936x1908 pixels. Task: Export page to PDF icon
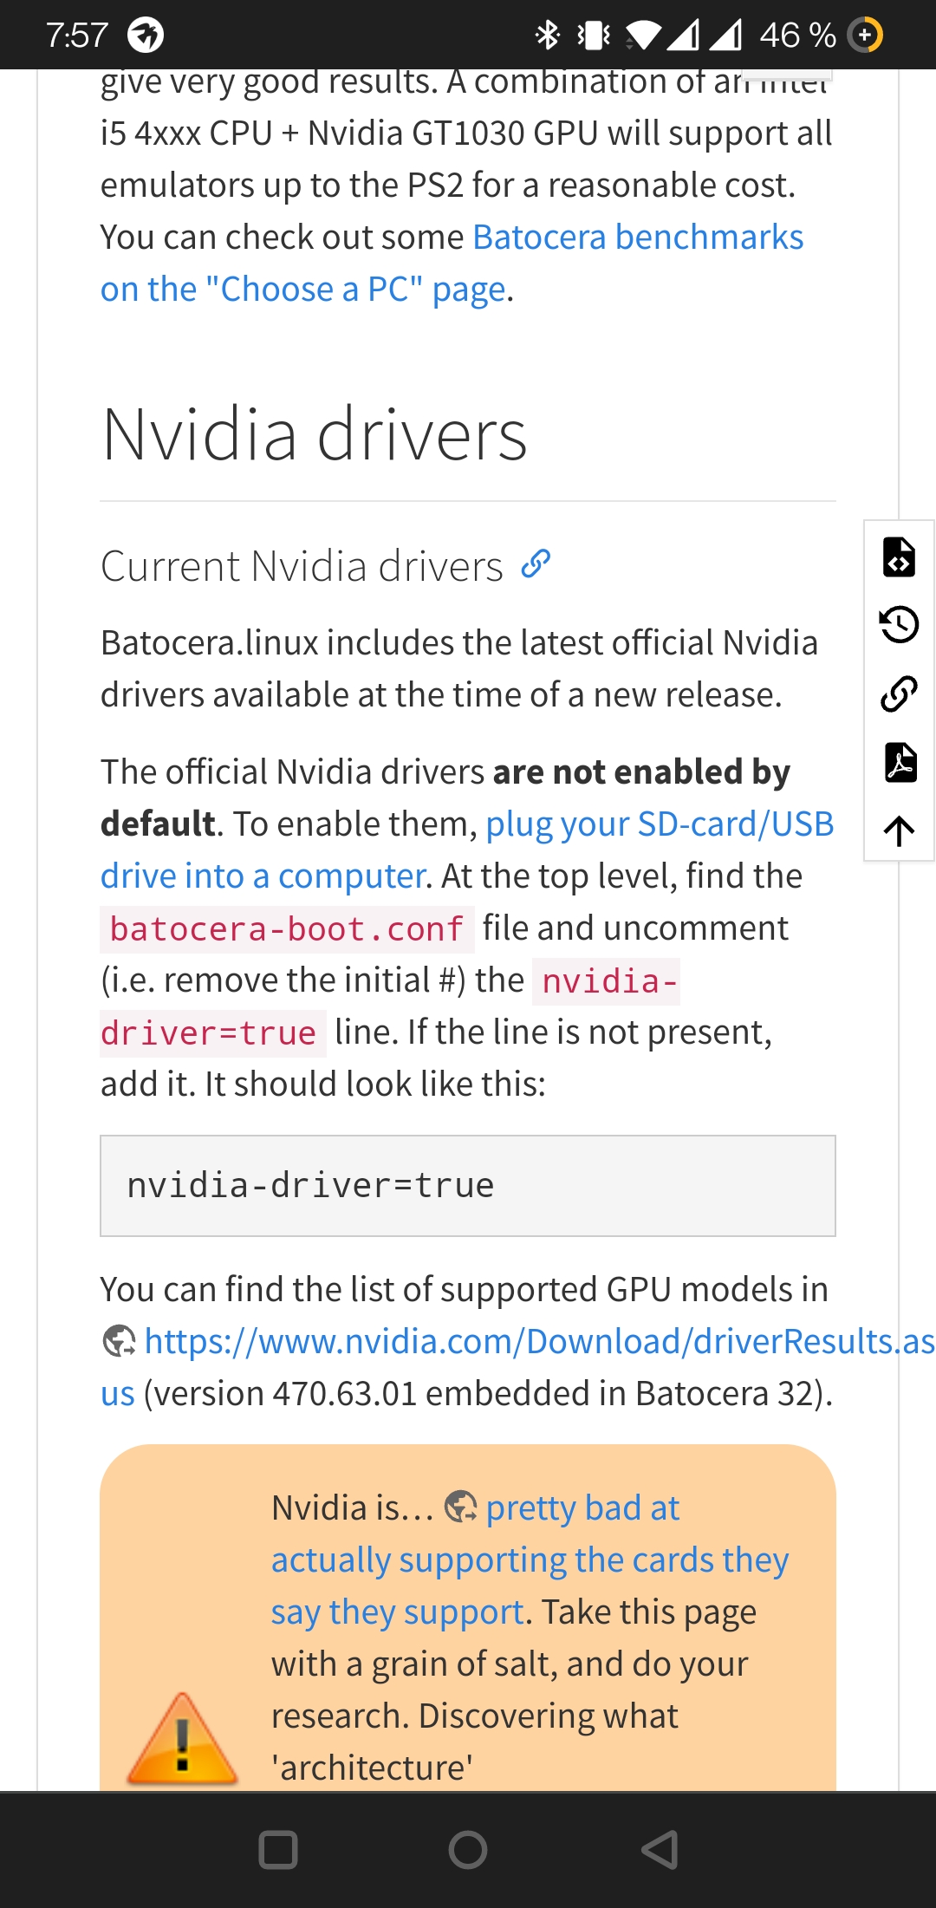click(x=900, y=762)
